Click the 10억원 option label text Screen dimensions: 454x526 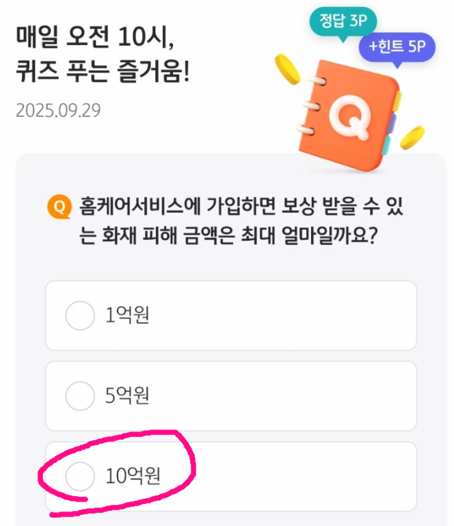tap(133, 475)
